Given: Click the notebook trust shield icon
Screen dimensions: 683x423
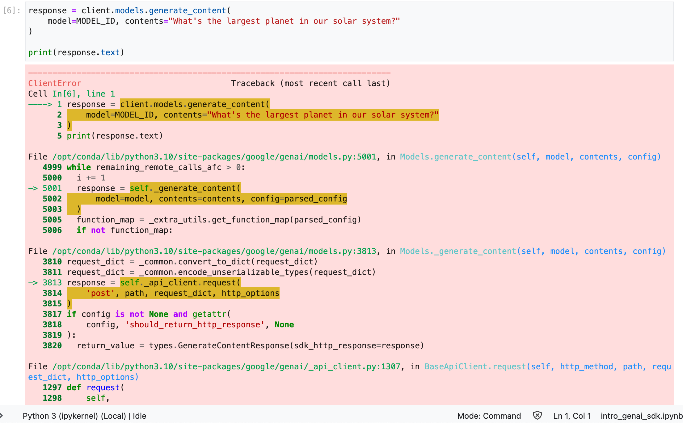Looking at the screenshot, I should point(537,416).
